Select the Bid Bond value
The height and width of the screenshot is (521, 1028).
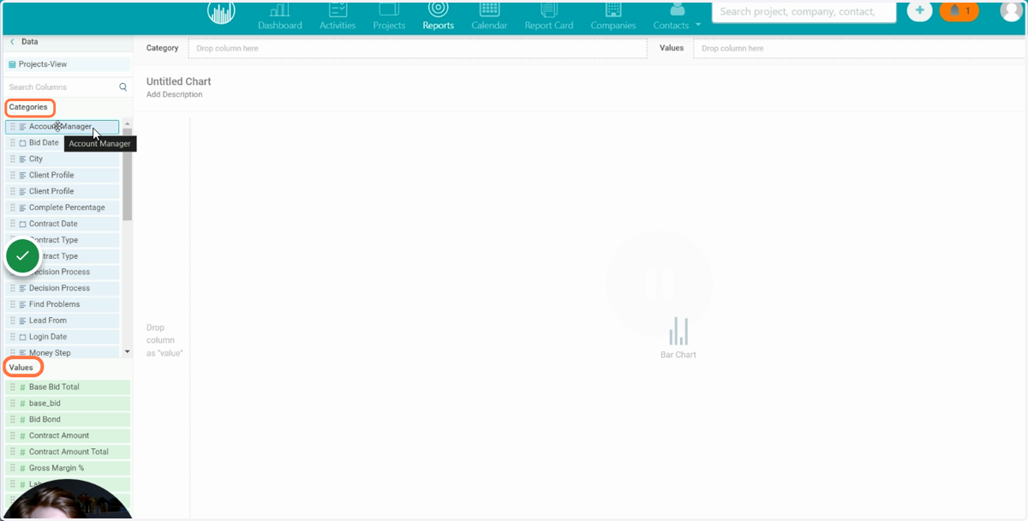(68, 420)
